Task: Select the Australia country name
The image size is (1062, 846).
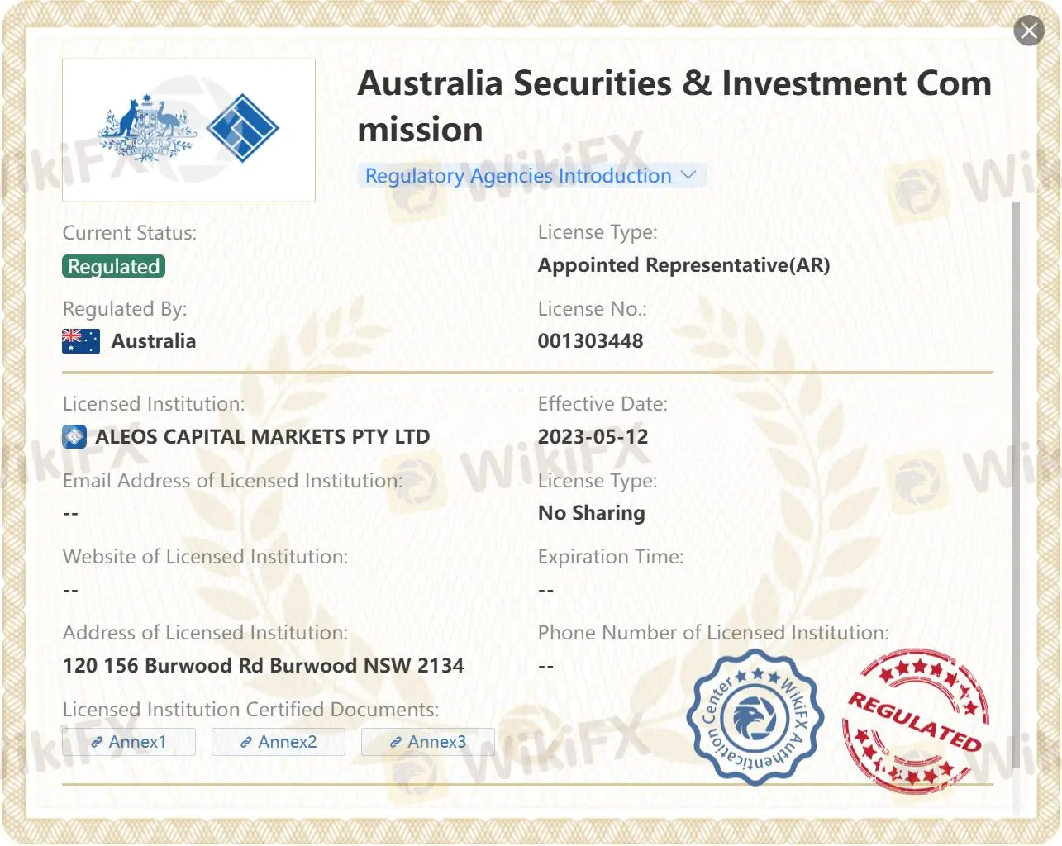Action: pos(154,341)
